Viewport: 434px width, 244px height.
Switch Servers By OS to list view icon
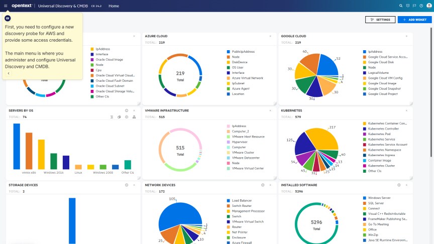click(x=112, y=117)
